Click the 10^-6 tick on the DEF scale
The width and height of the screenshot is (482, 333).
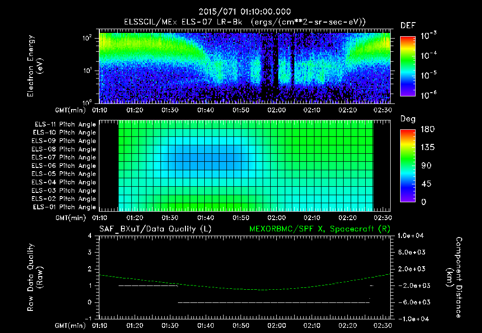point(428,95)
